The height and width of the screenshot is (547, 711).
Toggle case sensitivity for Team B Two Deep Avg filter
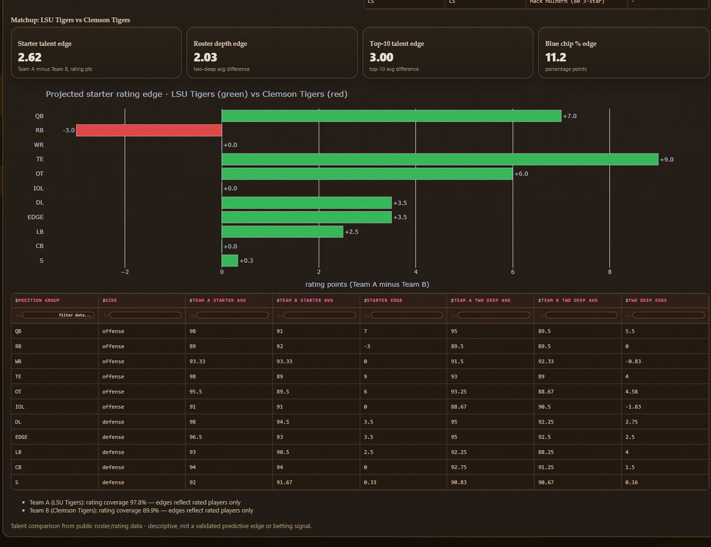[542, 315]
